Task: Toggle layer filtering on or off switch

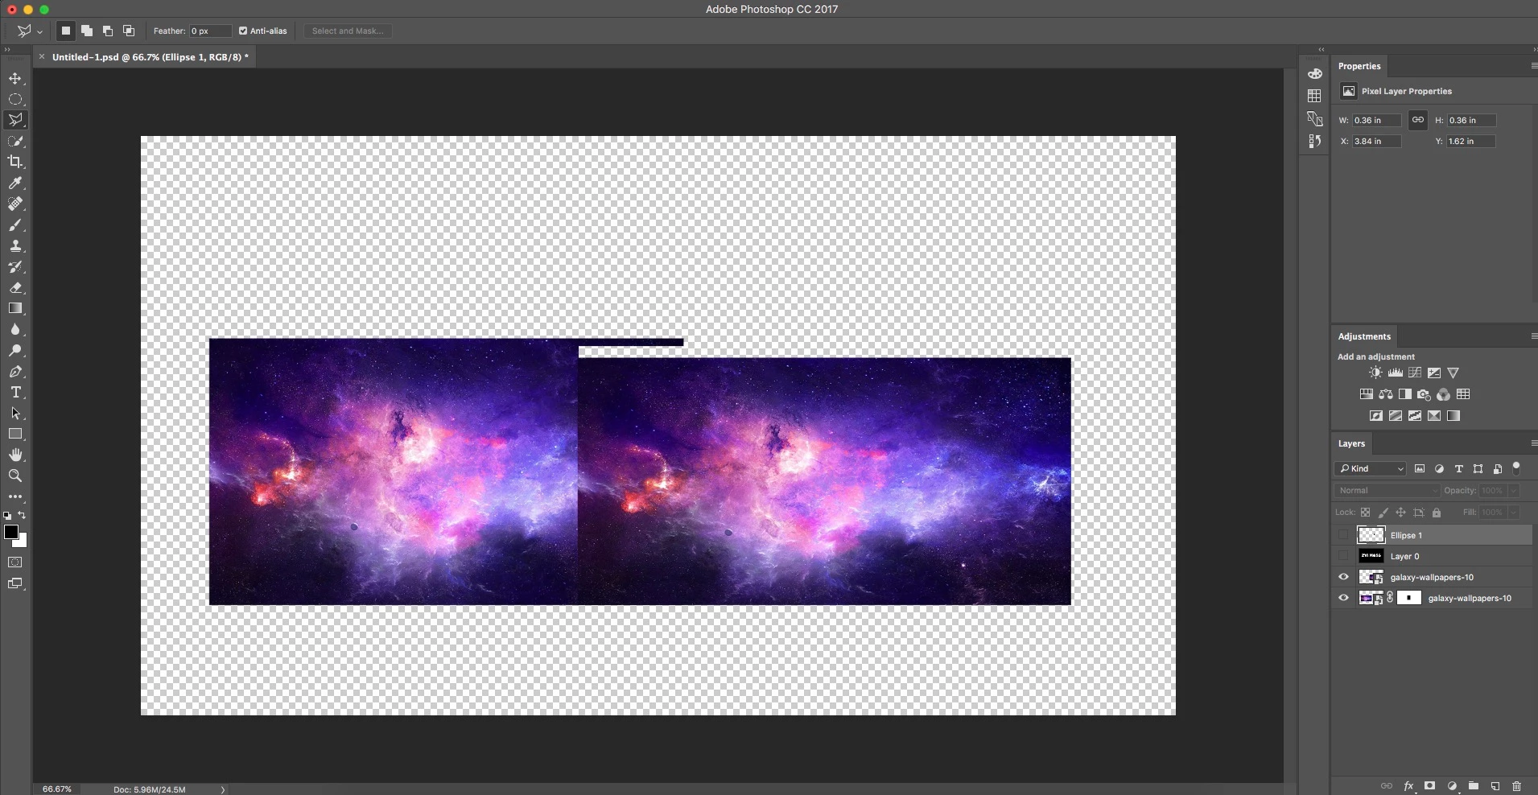Action: (1516, 467)
